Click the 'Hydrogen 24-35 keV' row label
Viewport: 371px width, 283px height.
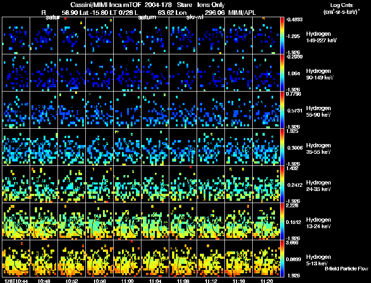[x=319, y=186]
